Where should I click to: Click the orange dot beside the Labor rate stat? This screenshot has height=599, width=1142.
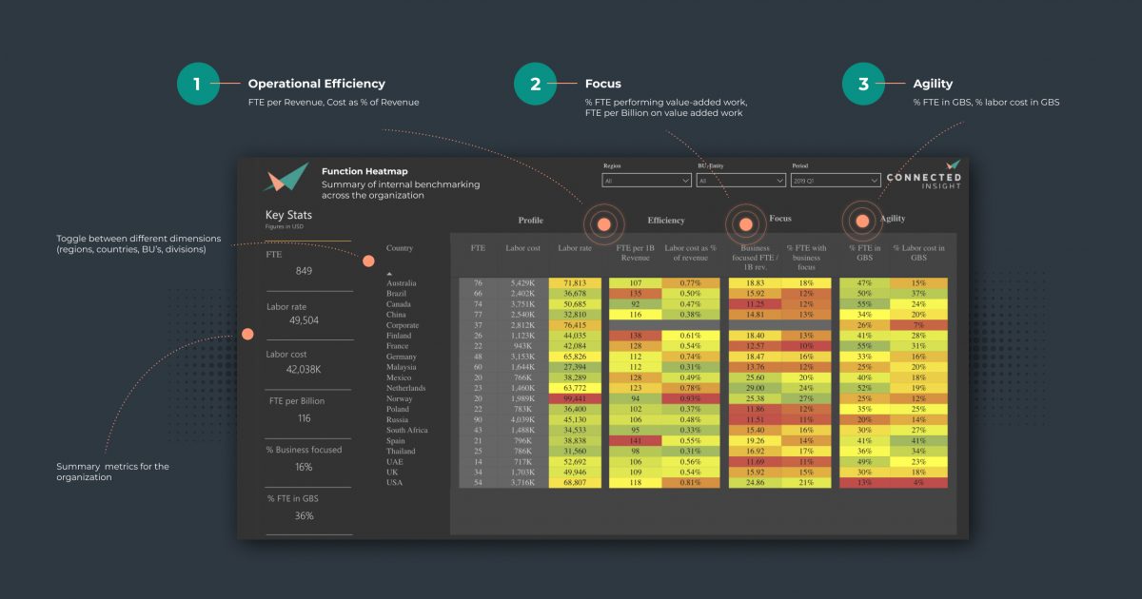click(249, 333)
